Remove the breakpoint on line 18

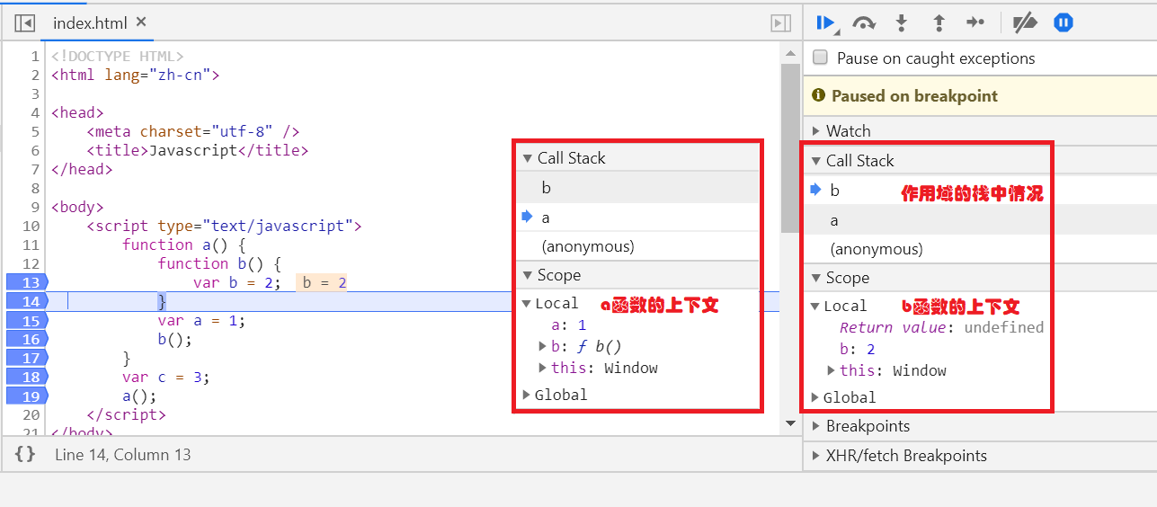[x=26, y=377]
